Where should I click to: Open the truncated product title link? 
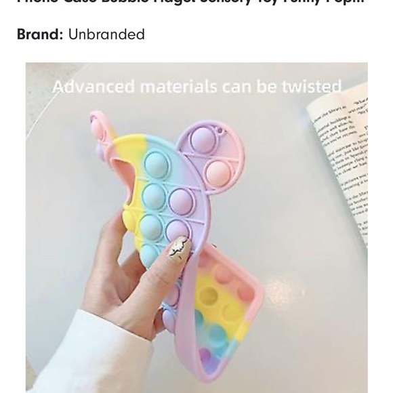pos(190,2)
